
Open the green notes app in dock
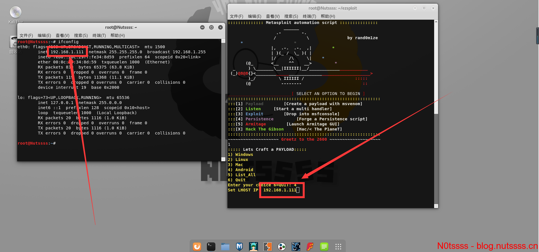pyautogui.click(x=324, y=247)
